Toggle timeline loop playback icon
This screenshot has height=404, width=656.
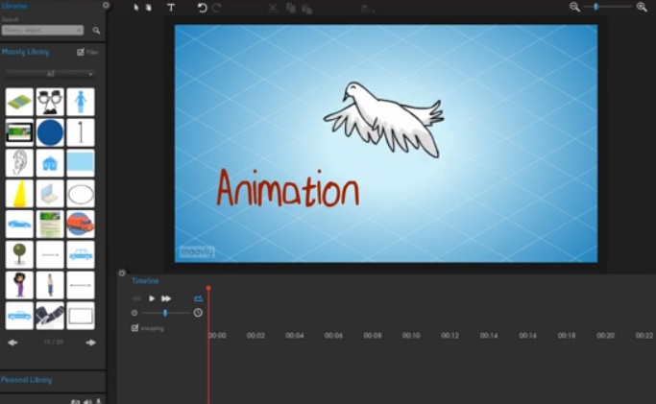pyautogui.click(x=198, y=298)
